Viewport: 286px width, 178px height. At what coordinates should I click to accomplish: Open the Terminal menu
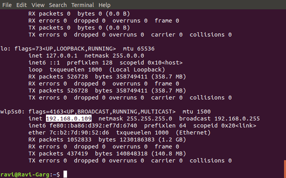[x=83, y=5]
